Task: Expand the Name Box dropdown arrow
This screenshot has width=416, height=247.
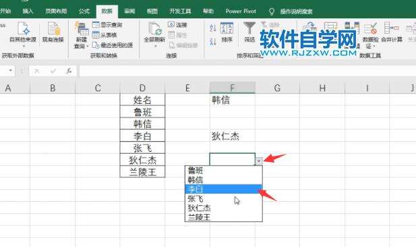Action: coord(11,71)
